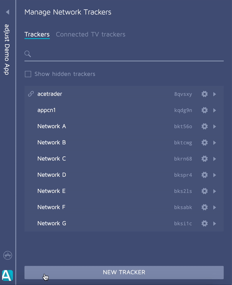
Task: Switch to Connected TV trackers tab
Action: (x=90, y=34)
